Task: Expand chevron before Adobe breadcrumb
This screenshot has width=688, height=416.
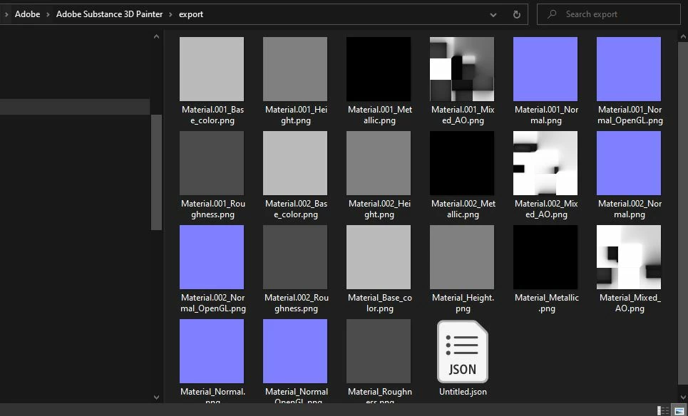Action: point(6,14)
